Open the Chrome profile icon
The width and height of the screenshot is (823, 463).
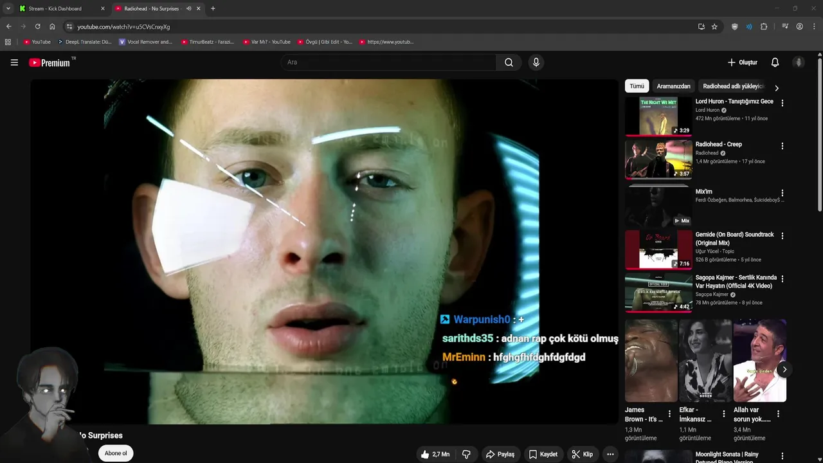tap(800, 26)
